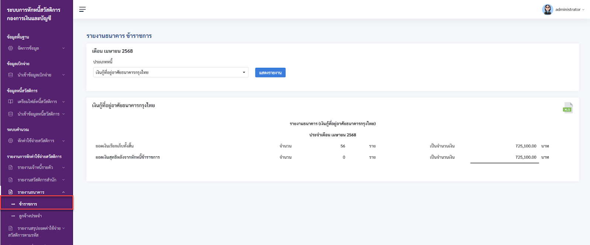Click the ยอดเงินเรียกเก็บทั้งสิ้น row label
590x245 pixels.
(115, 146)
